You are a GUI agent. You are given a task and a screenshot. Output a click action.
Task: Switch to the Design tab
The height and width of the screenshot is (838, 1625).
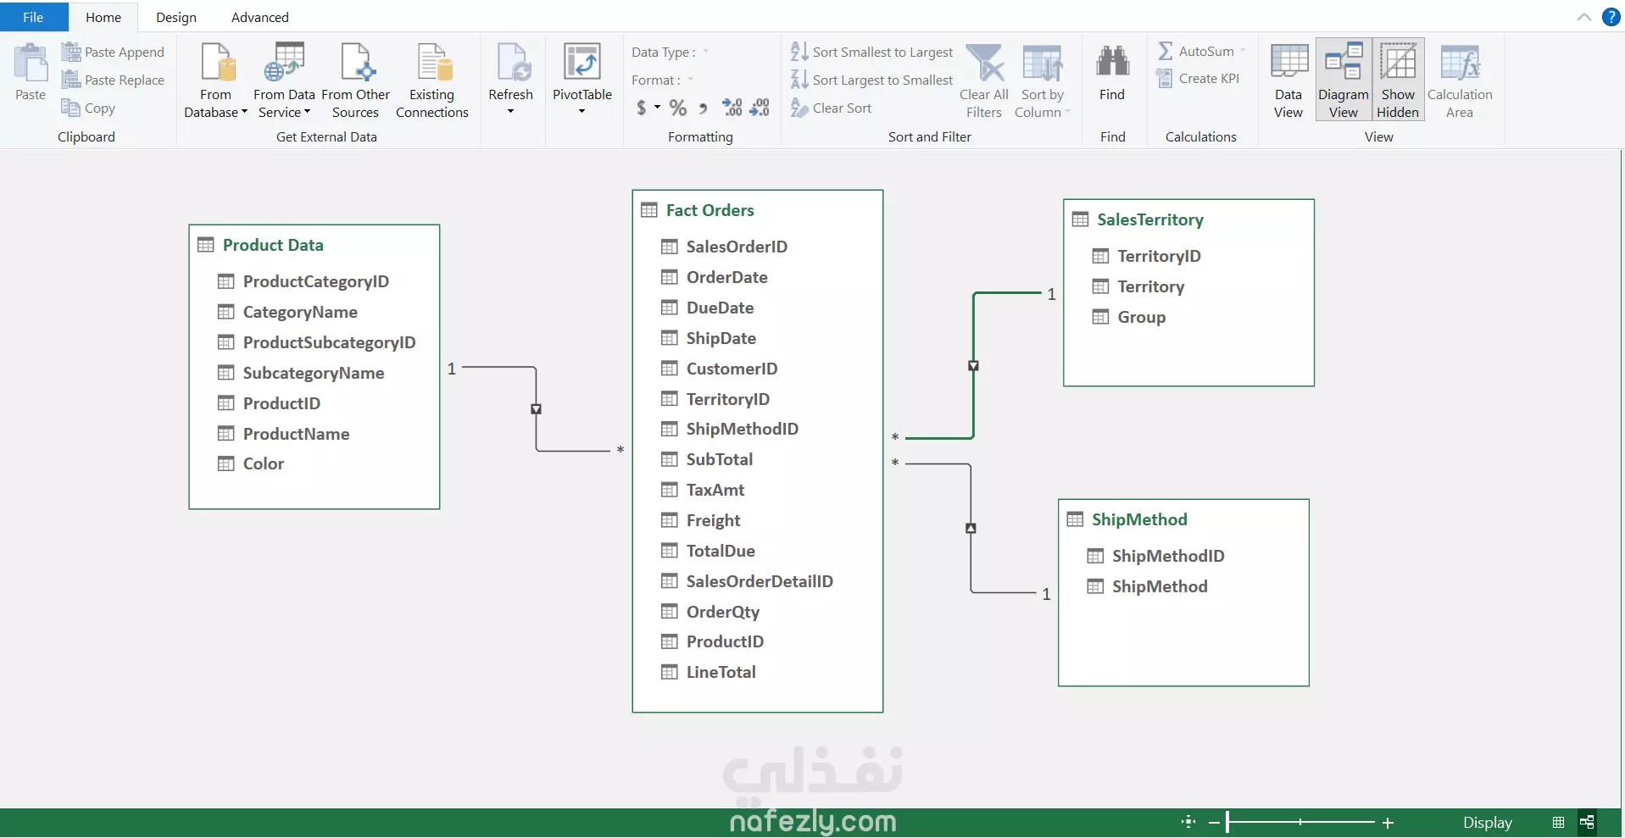coord(176,17)
